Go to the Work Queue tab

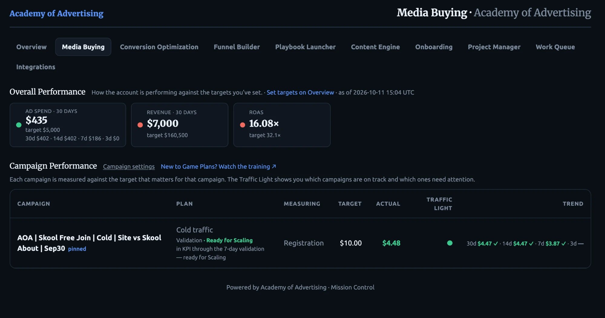(x=555, y=47)
